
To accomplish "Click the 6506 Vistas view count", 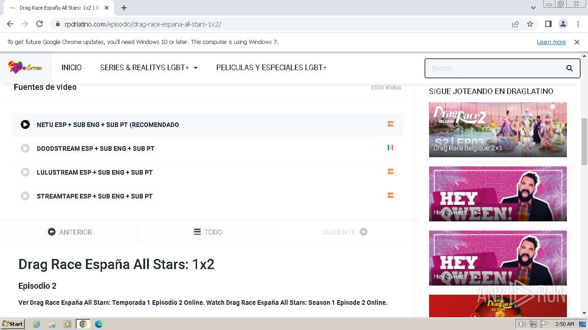I will coord(386,87).
